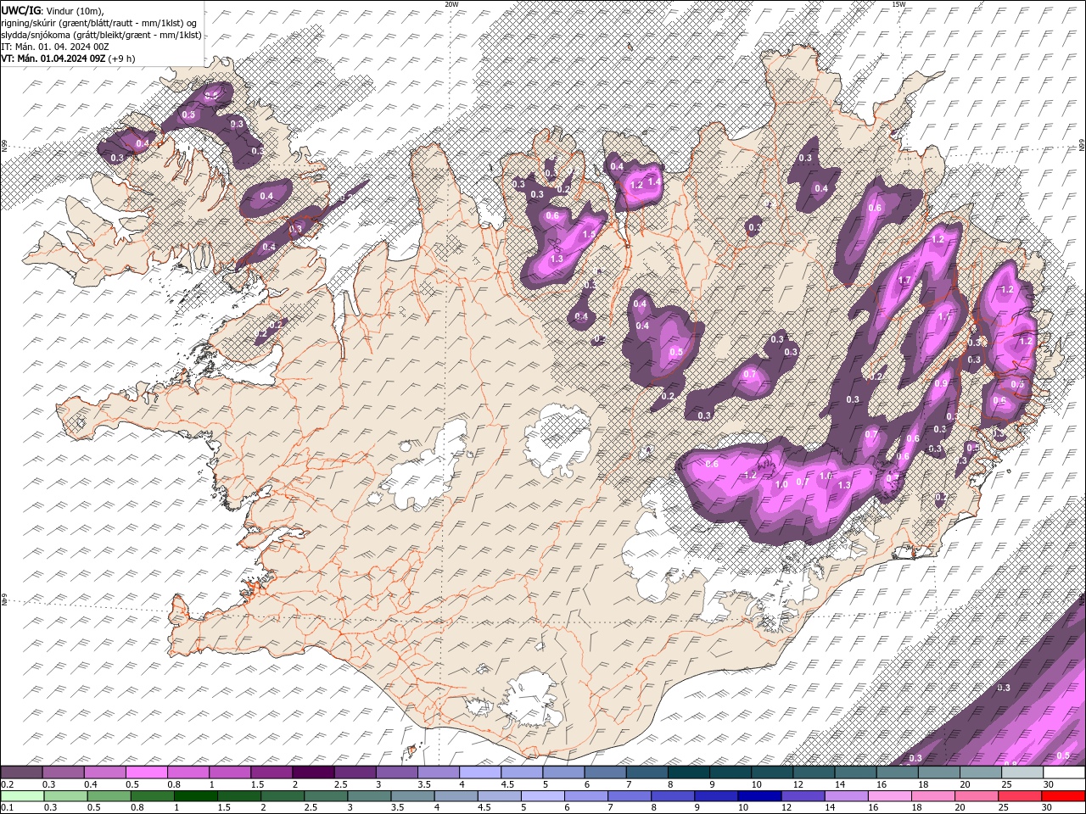Select the light gray 25–30 upper legend swatch
This screenshot has height=814, width=1086.
point(1022,772)
